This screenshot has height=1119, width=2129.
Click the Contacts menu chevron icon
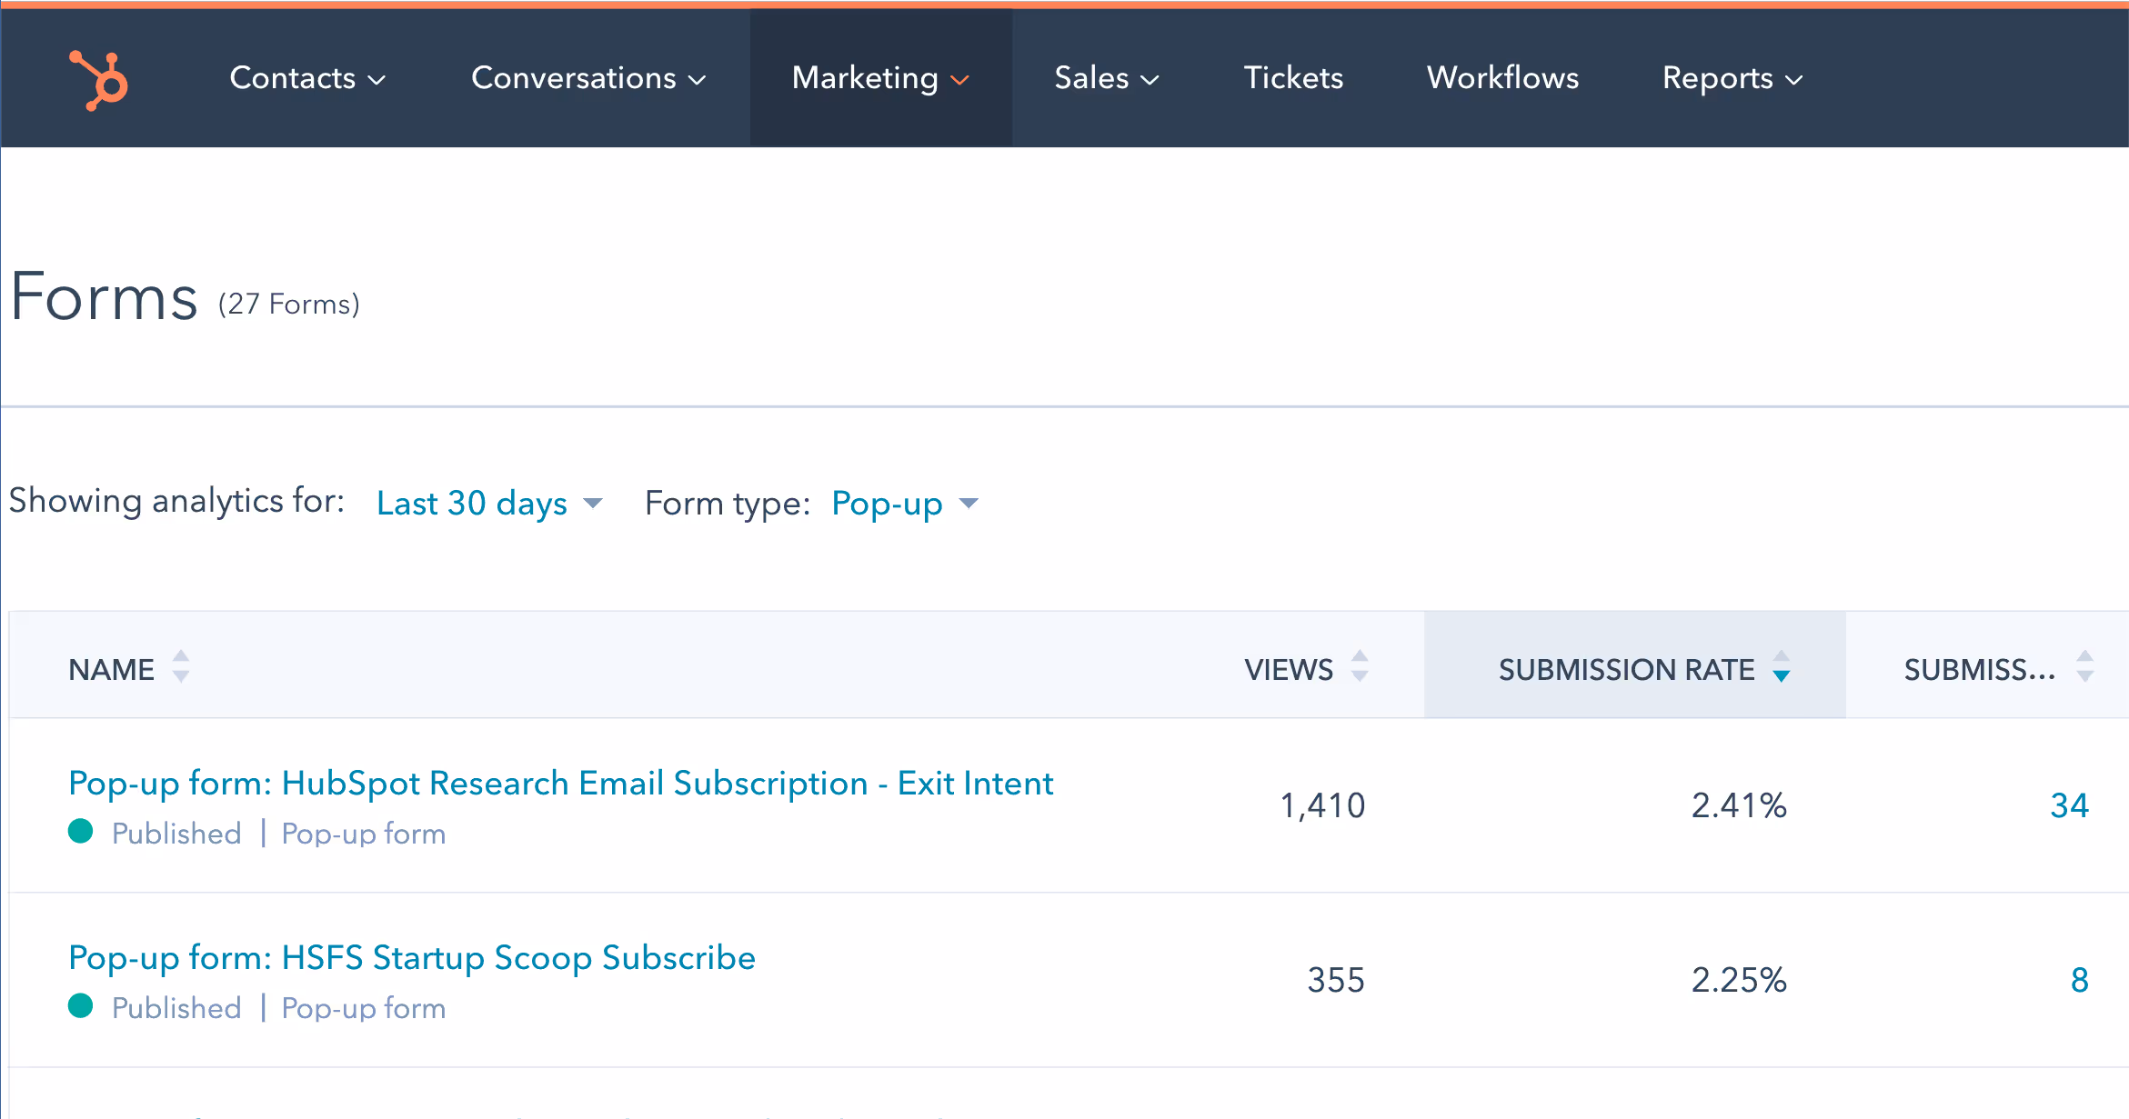coord(378,80)
